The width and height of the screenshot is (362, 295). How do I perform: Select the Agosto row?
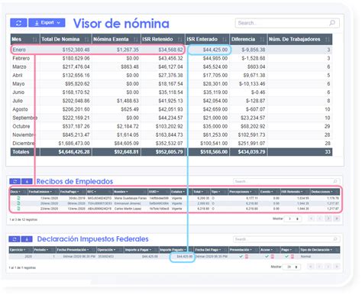(171, 109)
